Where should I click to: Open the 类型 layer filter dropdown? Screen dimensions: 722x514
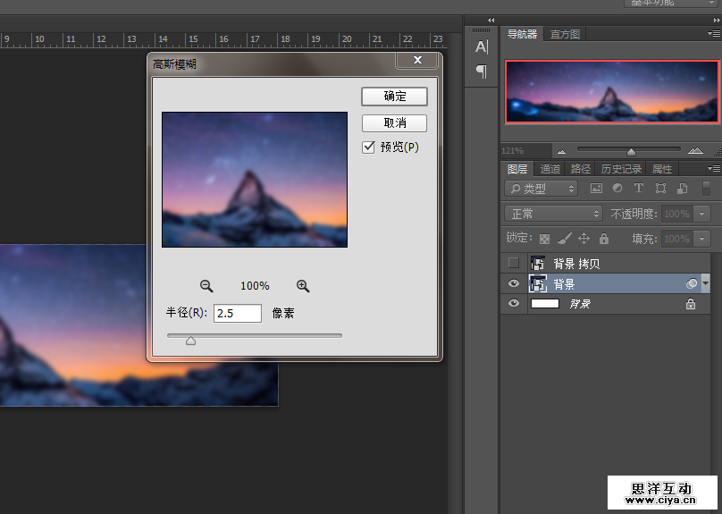(541, 189)
